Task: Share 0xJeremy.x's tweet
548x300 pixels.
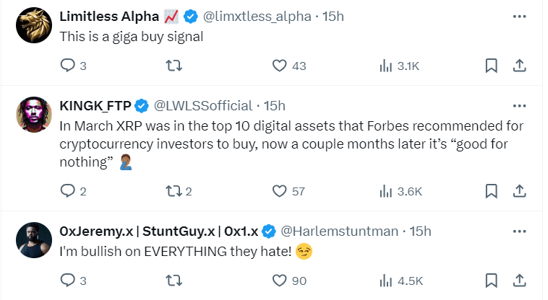Action: 518,281
